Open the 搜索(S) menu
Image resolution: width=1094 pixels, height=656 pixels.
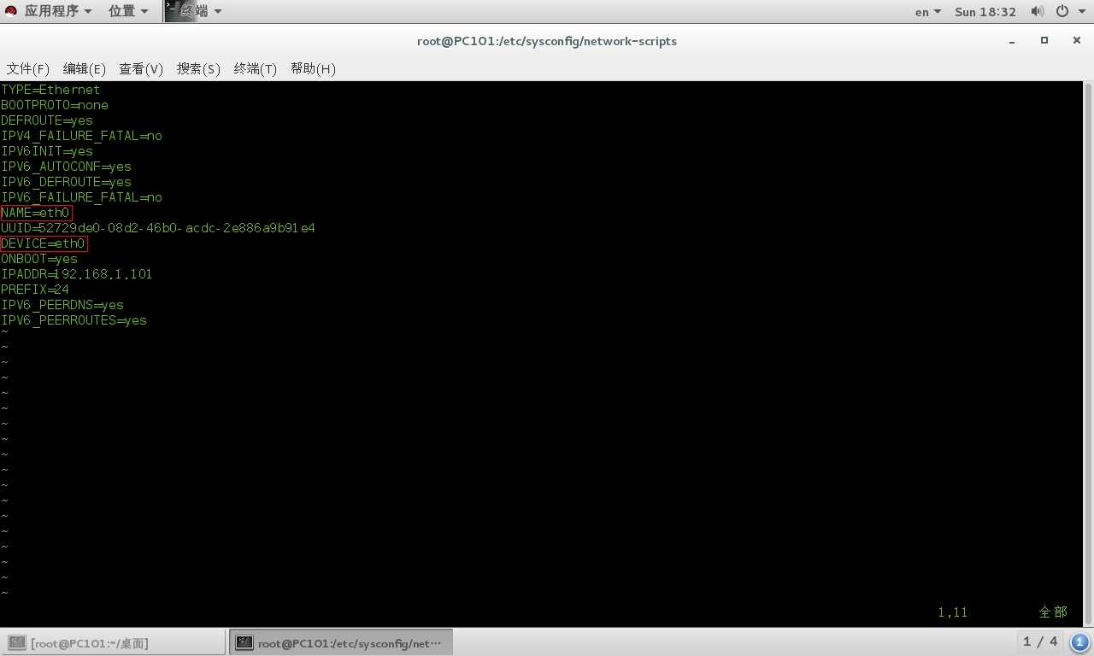(198, 69)
